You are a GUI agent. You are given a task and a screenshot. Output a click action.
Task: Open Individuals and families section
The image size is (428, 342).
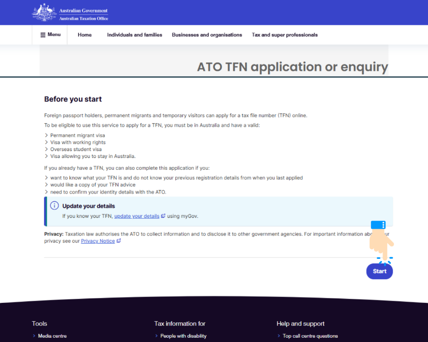[134, 35]
